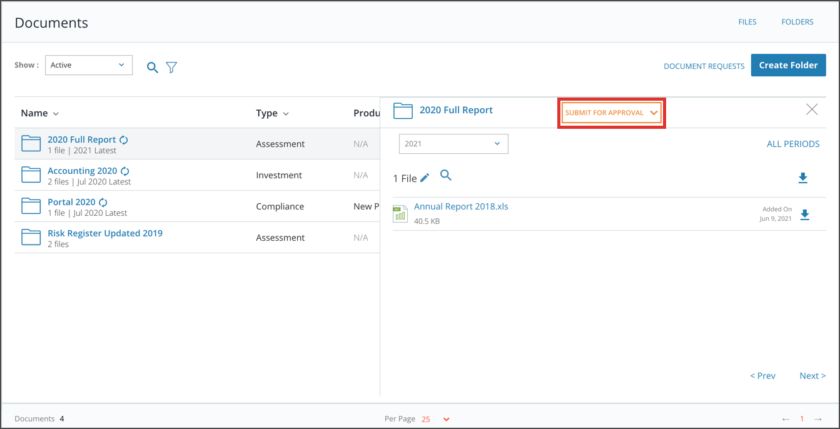Image resolution: width=840 pixels, height=429 pixels.
Task: Download Annual Report 2018.xls via its download icon
Action: 805,215
